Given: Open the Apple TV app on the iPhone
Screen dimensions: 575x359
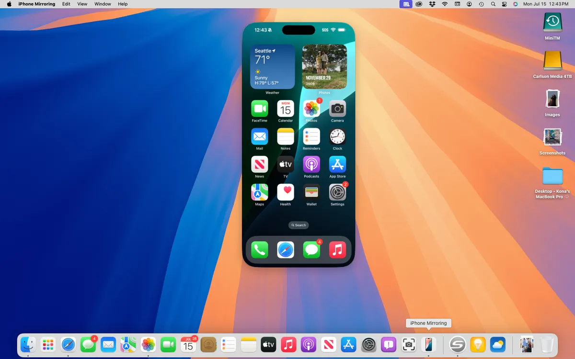Looking at the screenshot, I should pos(286,164).
